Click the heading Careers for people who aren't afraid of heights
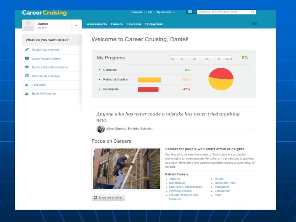The height and width of the screenshot is (222, 296). point(205,149)
